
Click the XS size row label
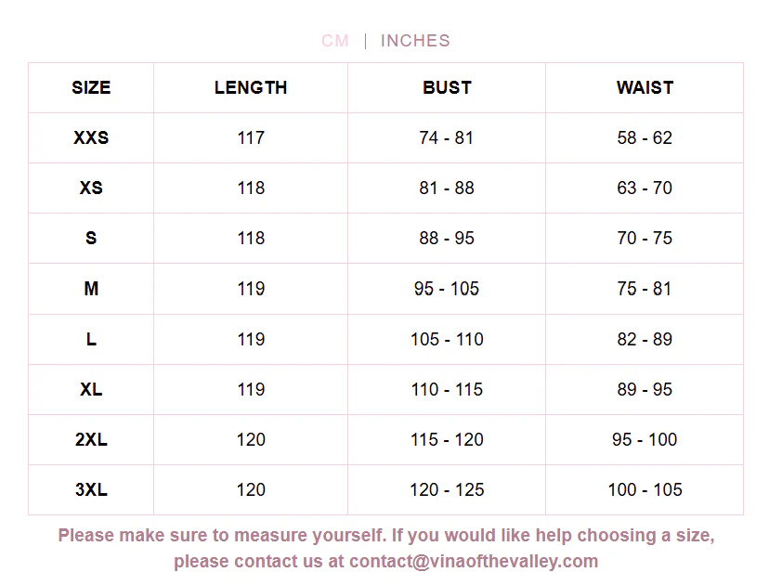[x=91, y=188]
